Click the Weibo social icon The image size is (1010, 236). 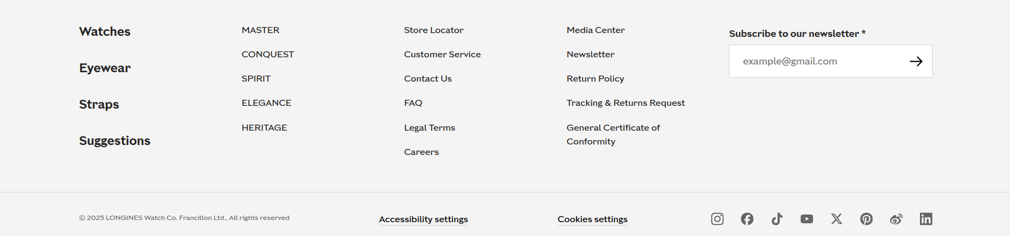(896, 219)
